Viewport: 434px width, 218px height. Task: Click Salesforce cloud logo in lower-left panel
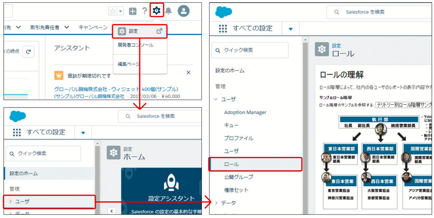tap(18, 116)
